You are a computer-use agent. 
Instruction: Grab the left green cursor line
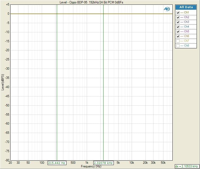[x=57, y=83]
